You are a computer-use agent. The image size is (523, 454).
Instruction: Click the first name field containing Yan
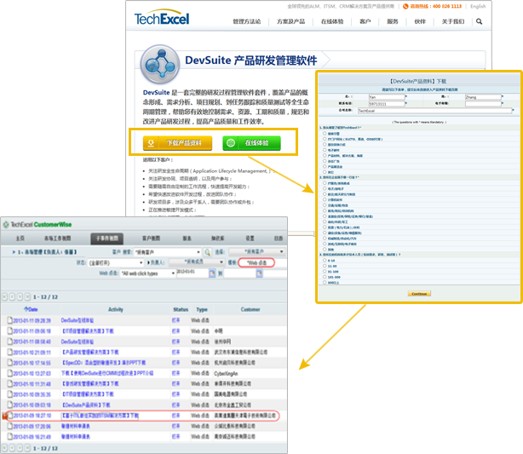pyautogui.click(x=387, y=97)
